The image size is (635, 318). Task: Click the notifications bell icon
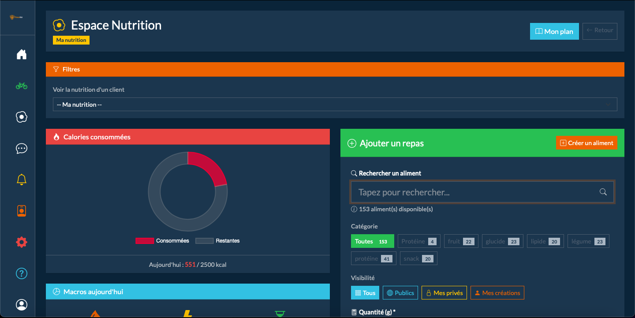tap(22, 180)
